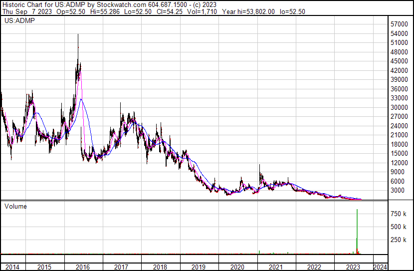
Task: Select the 2022 year marker
Action: 314,267
